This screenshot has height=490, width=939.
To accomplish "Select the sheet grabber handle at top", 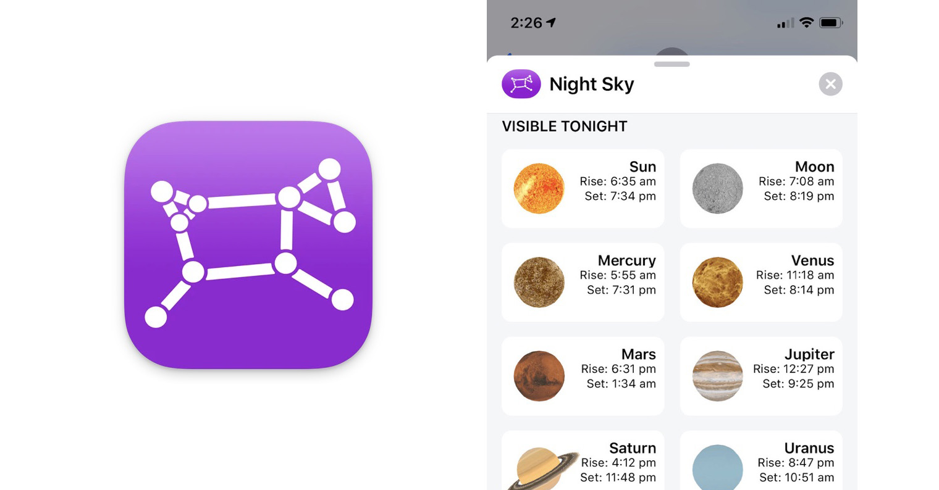I will (x=672, y=64).
